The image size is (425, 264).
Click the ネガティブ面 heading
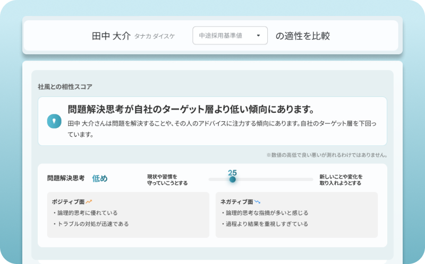[x=236, y=202]
